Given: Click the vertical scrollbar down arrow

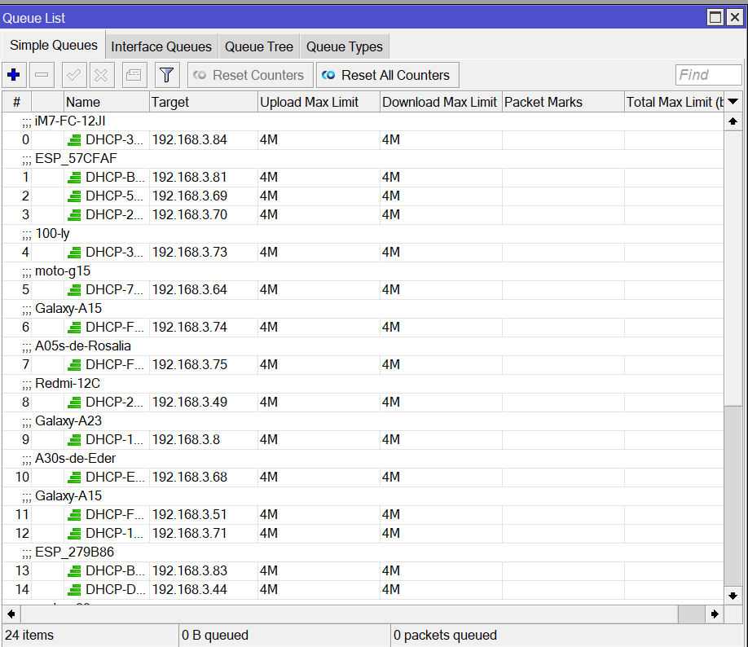Looking at the screenshot, I should point(733,596).
